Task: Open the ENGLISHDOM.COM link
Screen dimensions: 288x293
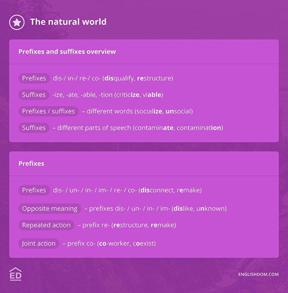Action: 258,274
